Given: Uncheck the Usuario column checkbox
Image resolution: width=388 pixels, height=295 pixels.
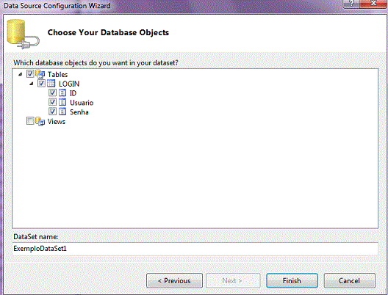Looking at the screenshot, I should tap(52, 102).
